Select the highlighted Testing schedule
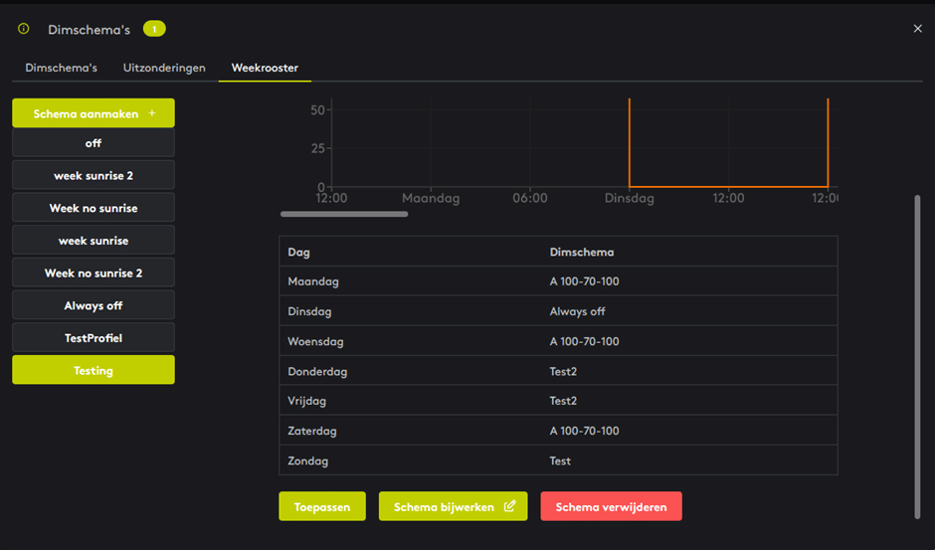Screen dimensions: 935x550 click(93, 370)
